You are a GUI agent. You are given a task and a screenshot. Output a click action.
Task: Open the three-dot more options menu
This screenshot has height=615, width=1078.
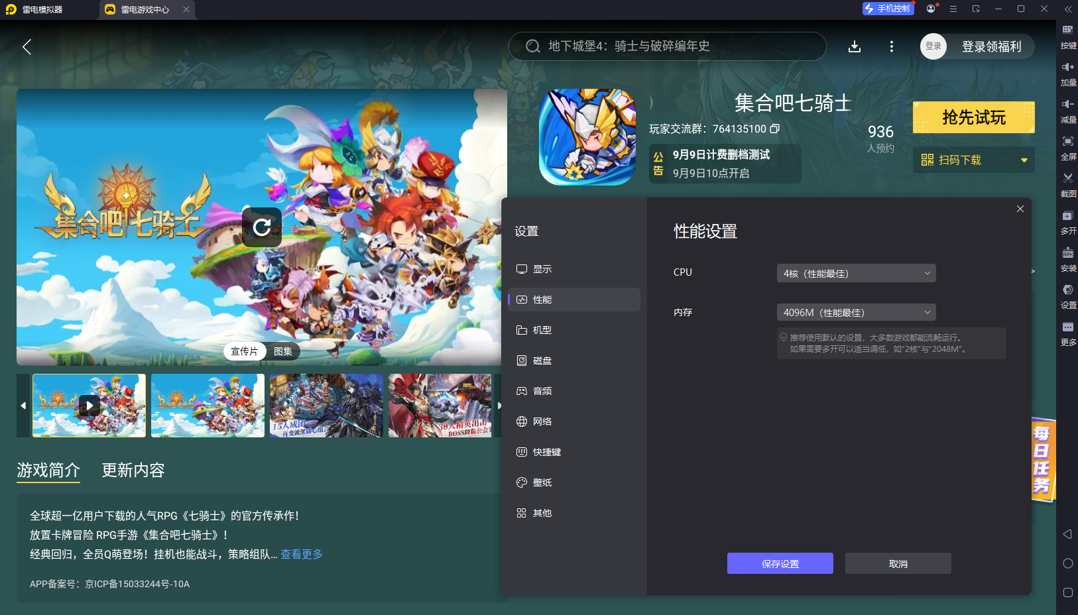[x=891, y=46]
